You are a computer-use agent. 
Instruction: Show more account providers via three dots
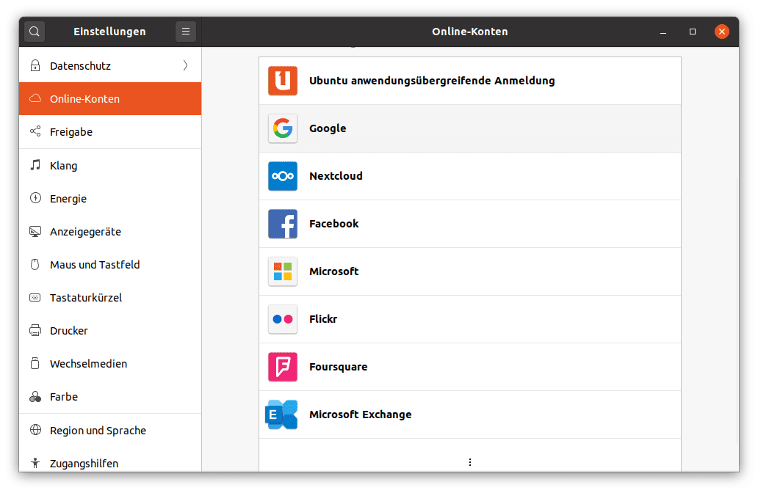(470, 462)
